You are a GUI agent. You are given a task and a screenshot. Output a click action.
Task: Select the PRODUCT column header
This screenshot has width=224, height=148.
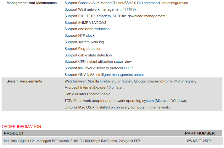[14, 133]
